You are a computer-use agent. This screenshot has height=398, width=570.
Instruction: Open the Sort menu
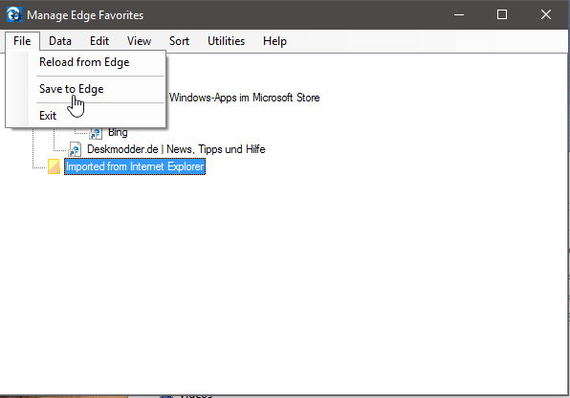179,41
